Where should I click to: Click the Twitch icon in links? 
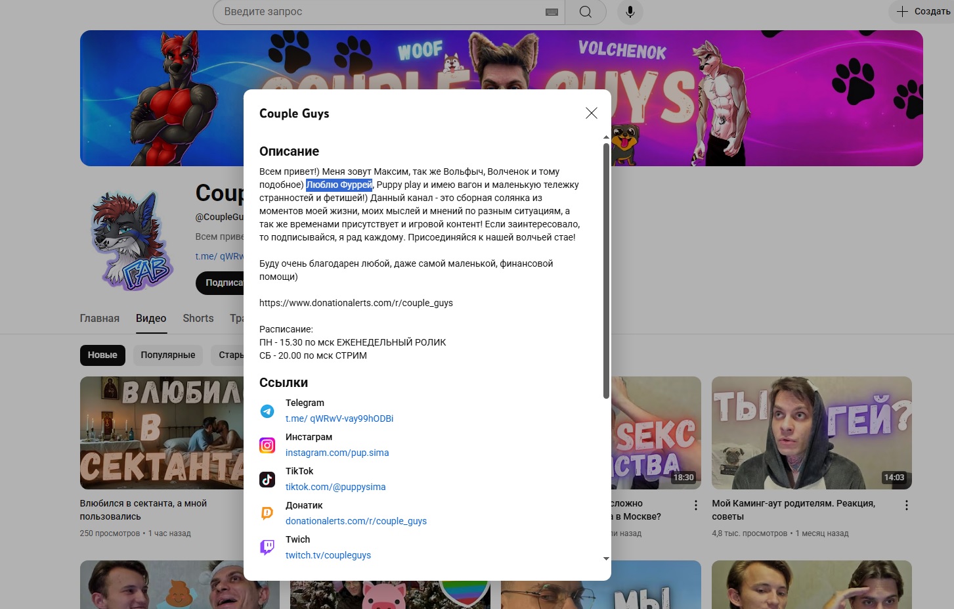point(267,548)
